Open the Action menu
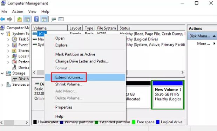The image size is (217, 131). pyautogui.click(x=18, y=11)
